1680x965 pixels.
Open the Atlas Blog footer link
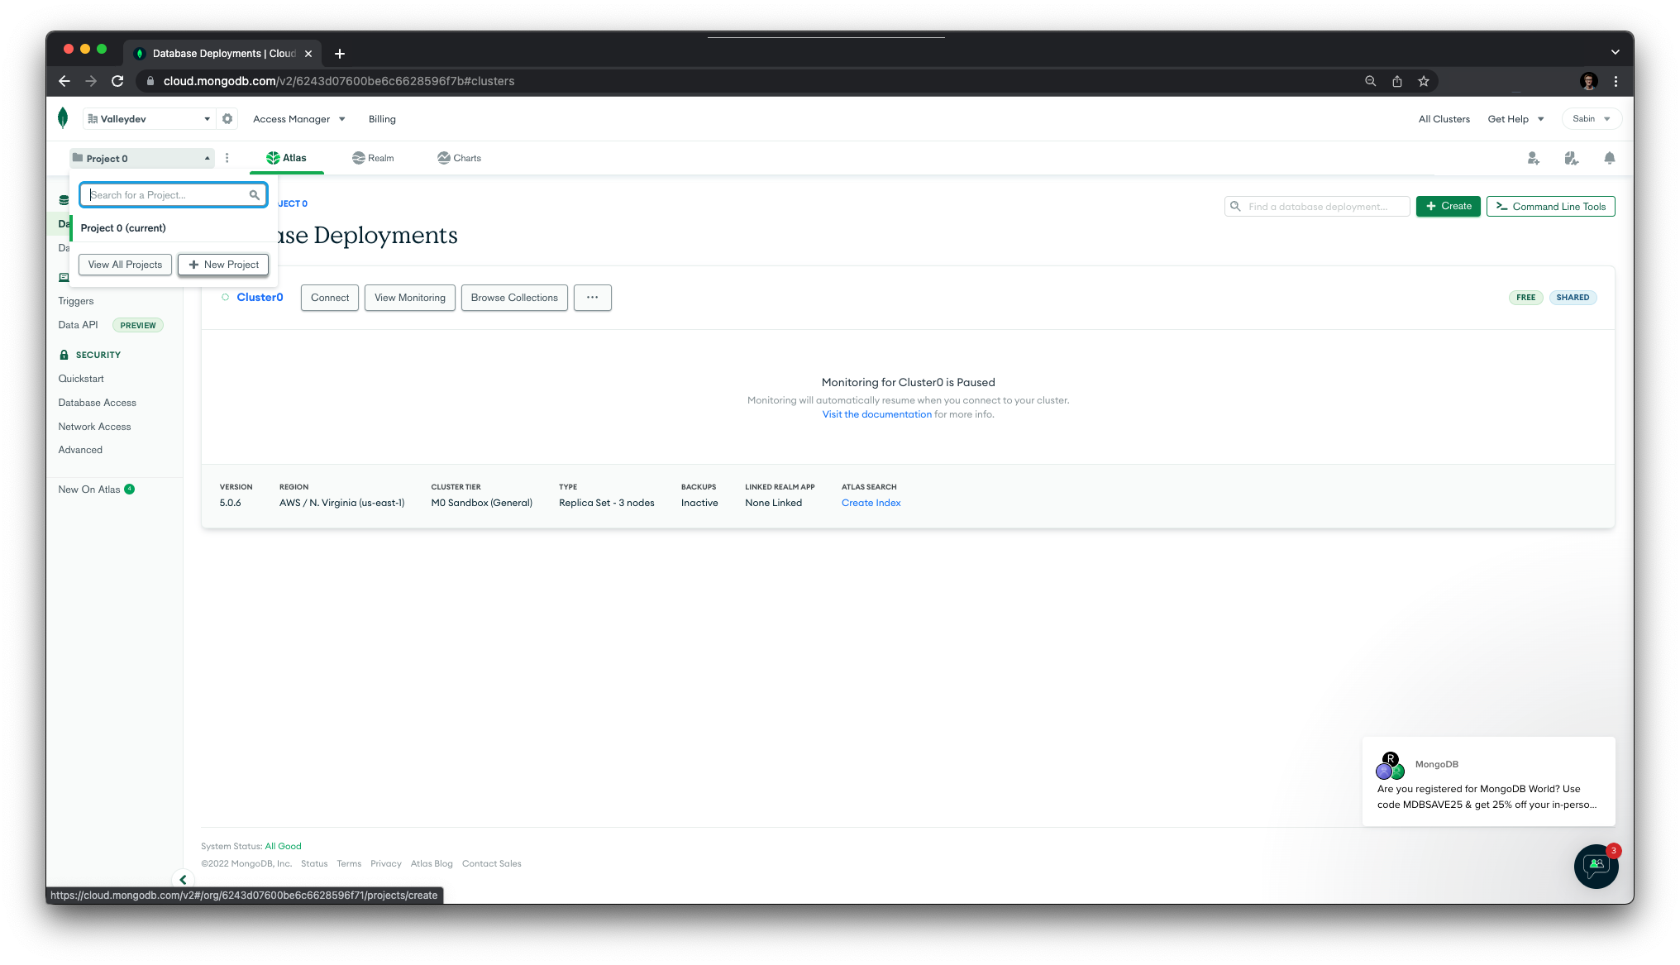coord(432,863)
